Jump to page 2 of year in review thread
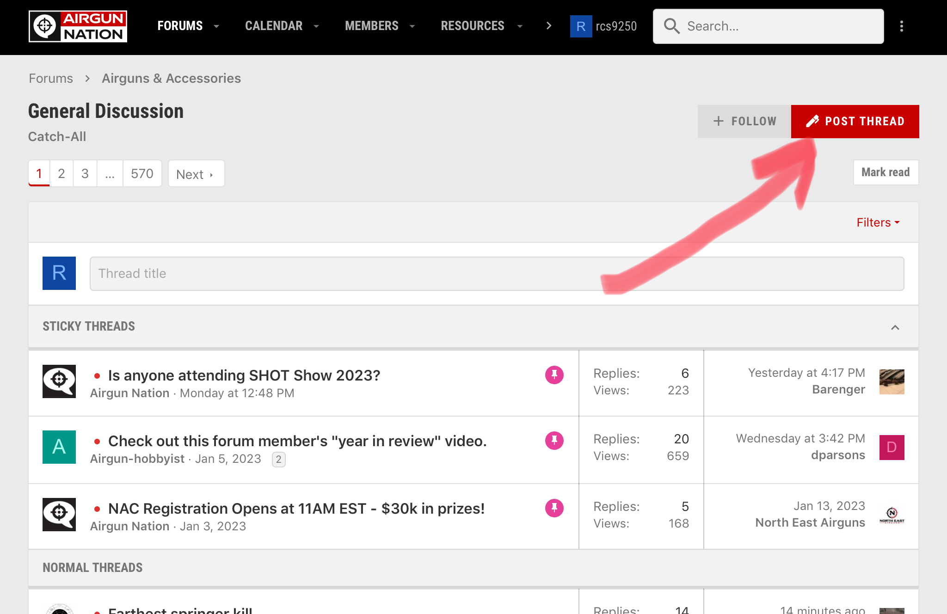Viewport: 947px width, 614px height. 279,460
